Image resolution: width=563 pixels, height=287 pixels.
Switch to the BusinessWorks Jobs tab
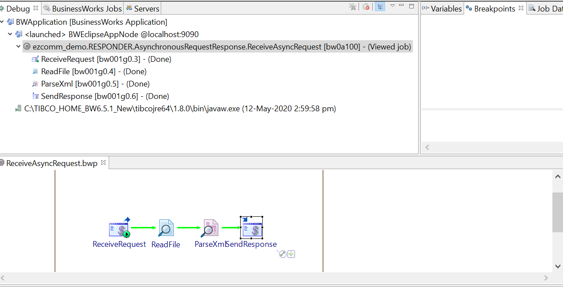[x=82, y=8]
